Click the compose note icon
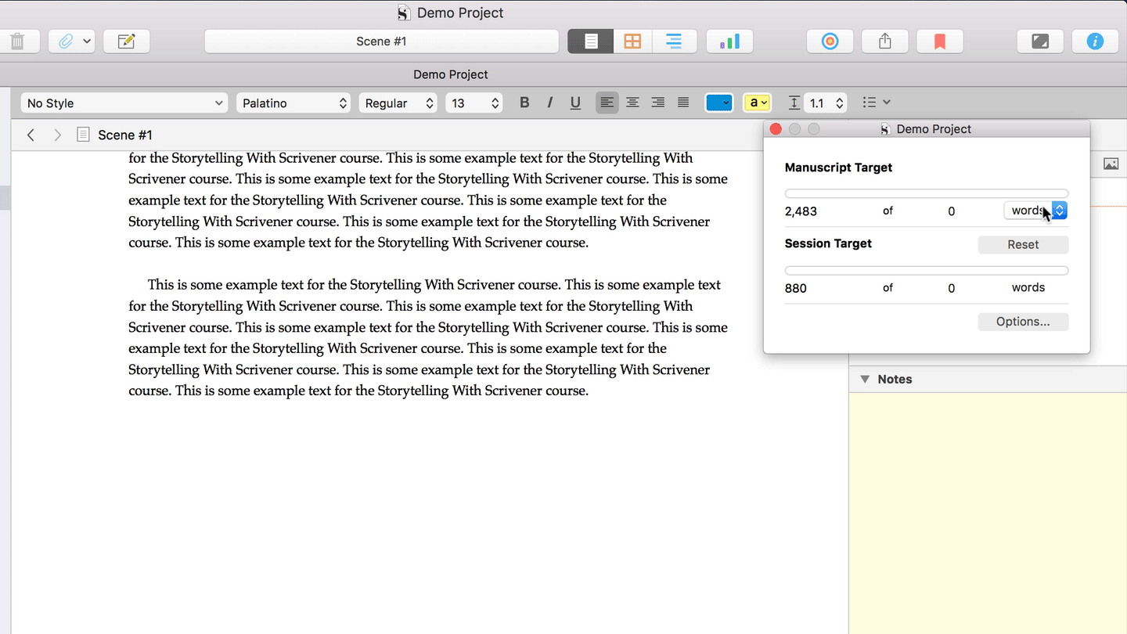Image resolution: width=1127 pixels, height=634 pixels. coord(127,41)
